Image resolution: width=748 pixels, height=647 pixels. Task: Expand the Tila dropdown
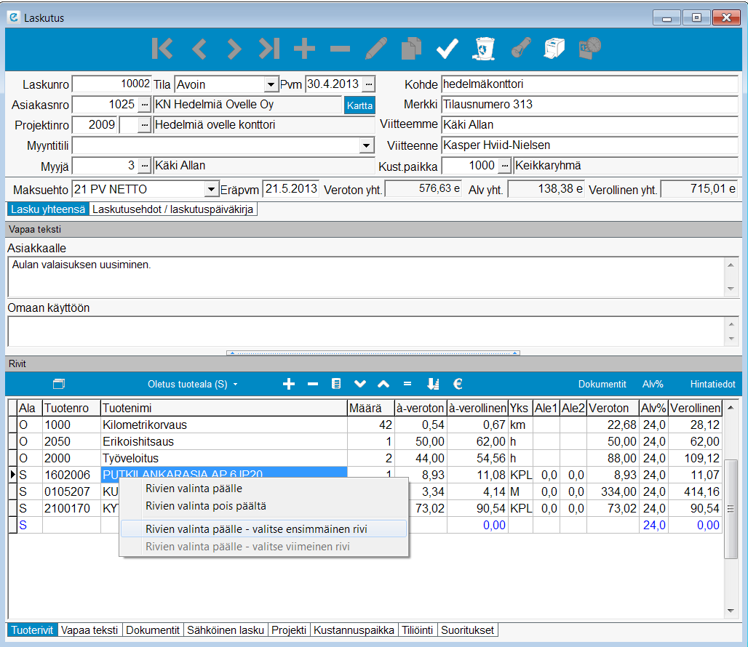click(271, 85)
